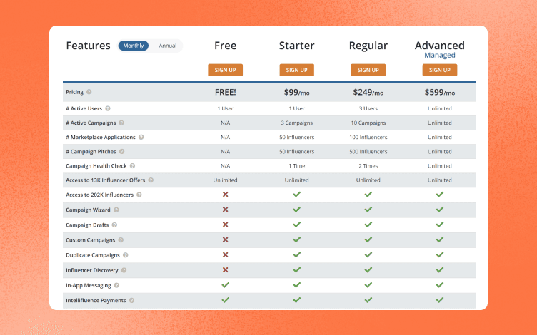
Task: Open the help tooltip for # Marketplace Applications
Action: [141, 137]
